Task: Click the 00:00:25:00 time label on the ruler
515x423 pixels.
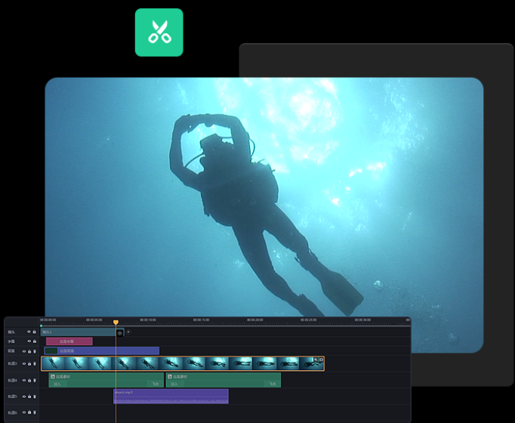Action: tap(309, 320)
